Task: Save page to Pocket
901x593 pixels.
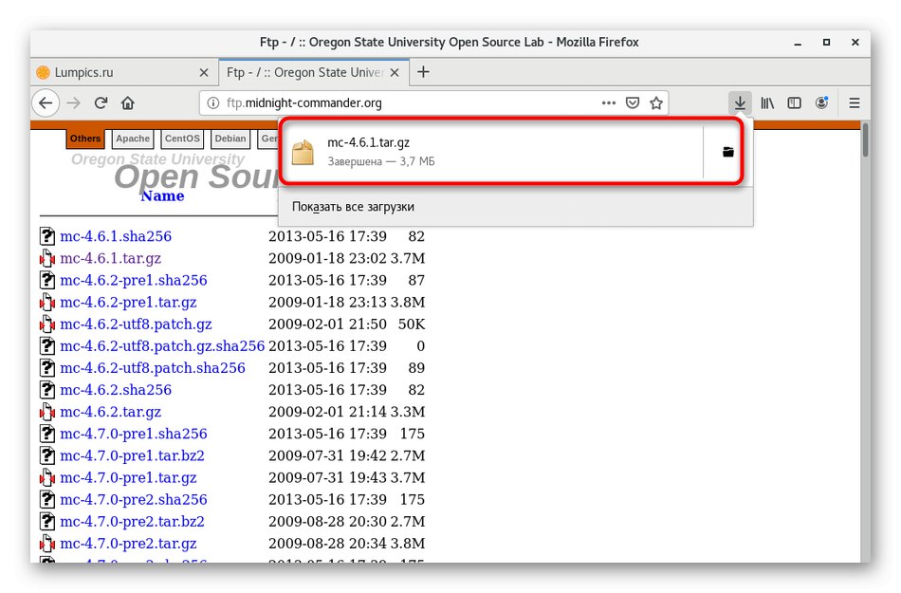Action: (633, 103)
